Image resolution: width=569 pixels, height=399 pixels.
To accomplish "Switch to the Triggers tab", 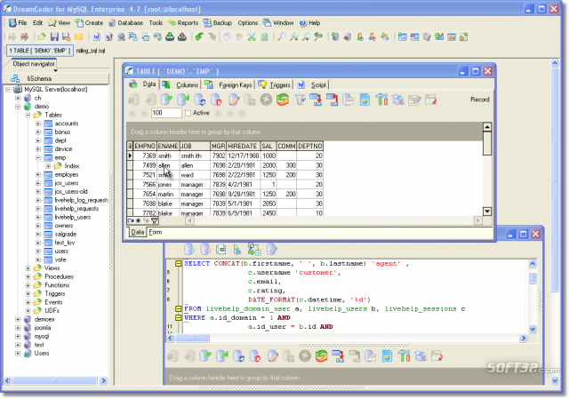I will [x=279, y=84].
